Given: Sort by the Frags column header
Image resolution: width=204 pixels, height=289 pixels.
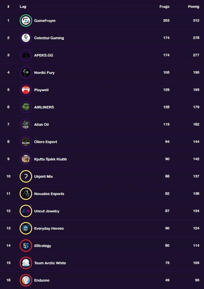Looking at the screenshot, I should click(x=164, y=7).
